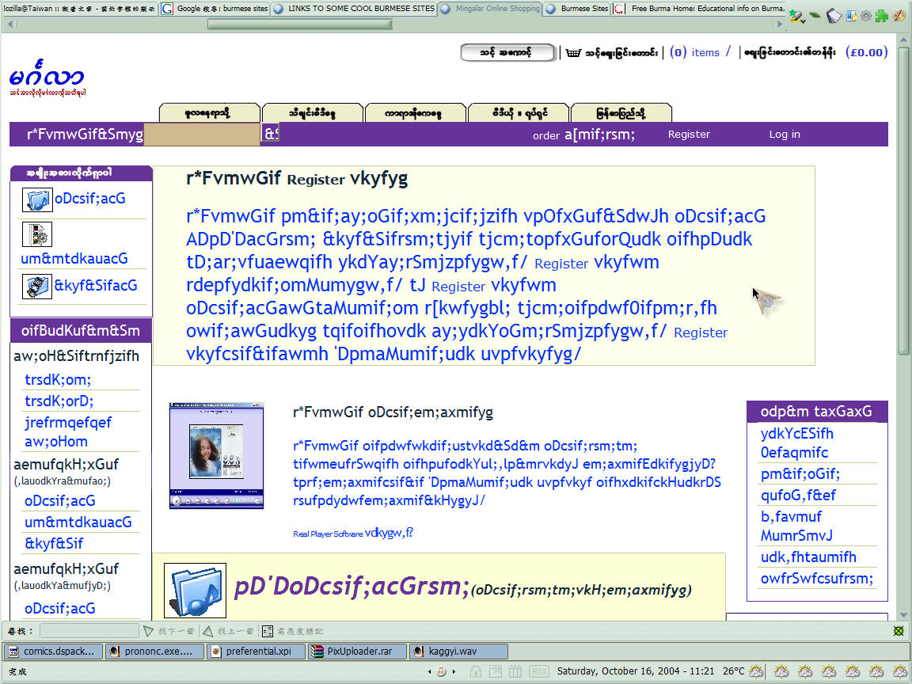Switch to Mingalar Online Shopping tab
This screenshot has width=912, height=684.
coord(490,9)
